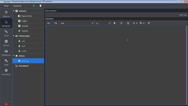Select the Versions item
188x106 pixels.
click(28, 31)
